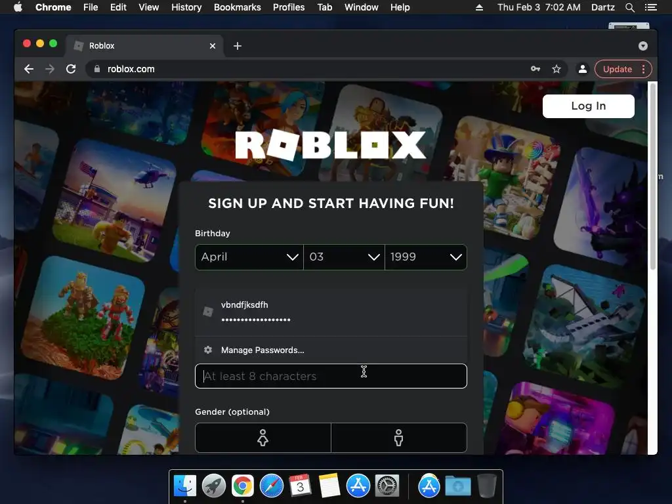The width and height of the screenshot is (672, 504).
Task: Select the male gender icon
Action: (x=398, y=438)
